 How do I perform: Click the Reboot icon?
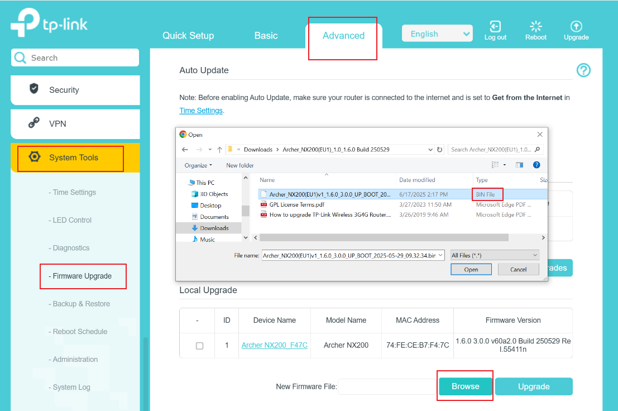535,26
